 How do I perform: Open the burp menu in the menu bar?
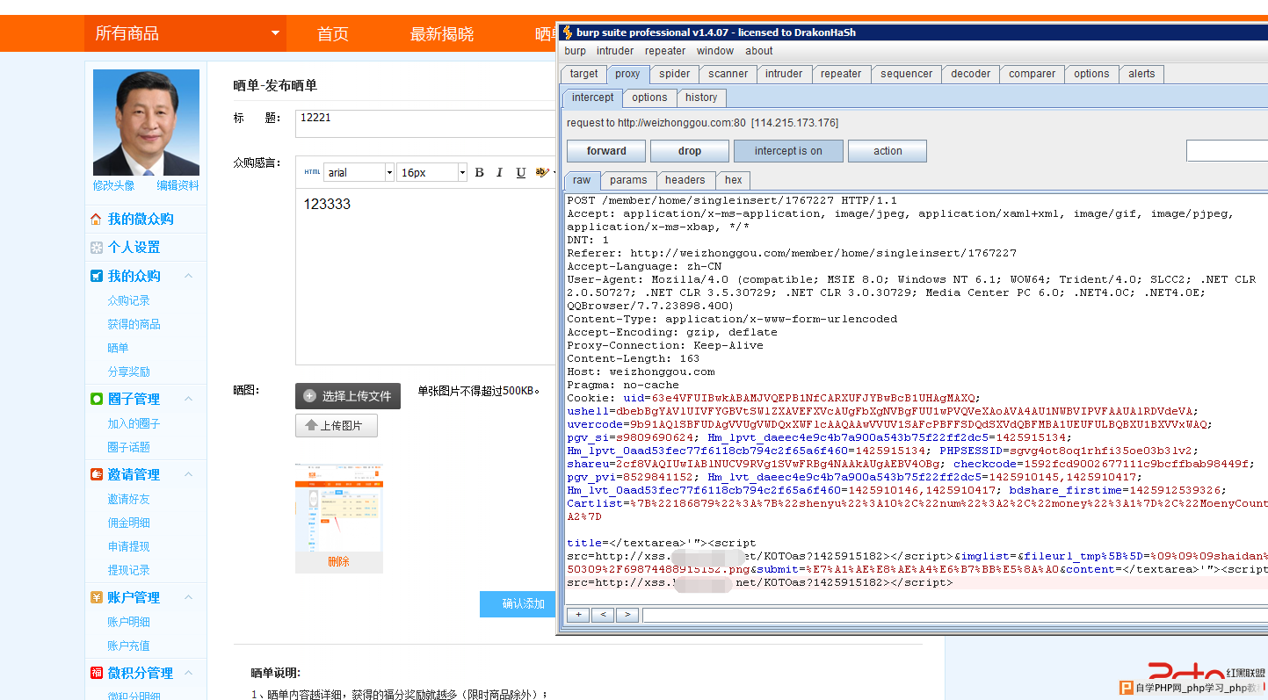(x=576, y=51)
